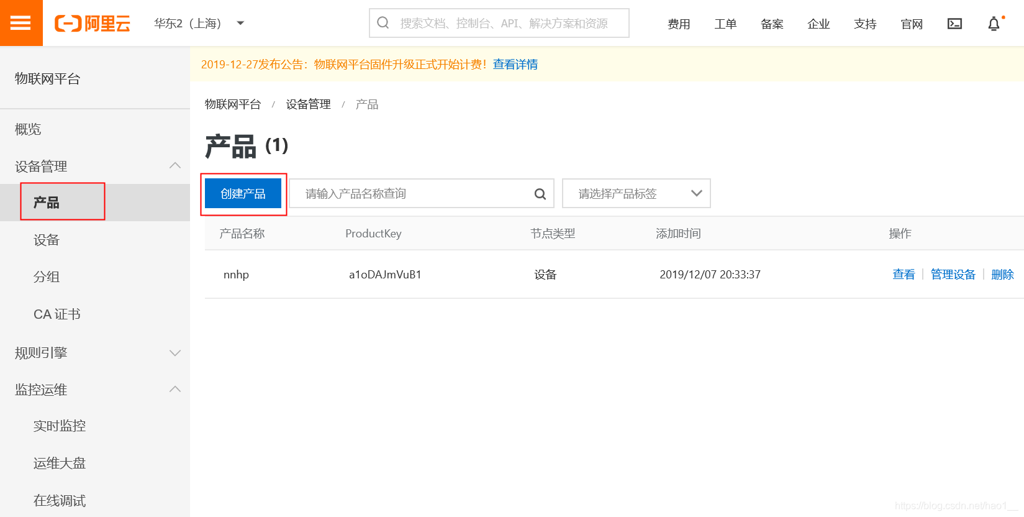The height and width of the screenshot is (517, 1024).
Task: Click 查看 for product nnhp
Action: pos(904,275)
